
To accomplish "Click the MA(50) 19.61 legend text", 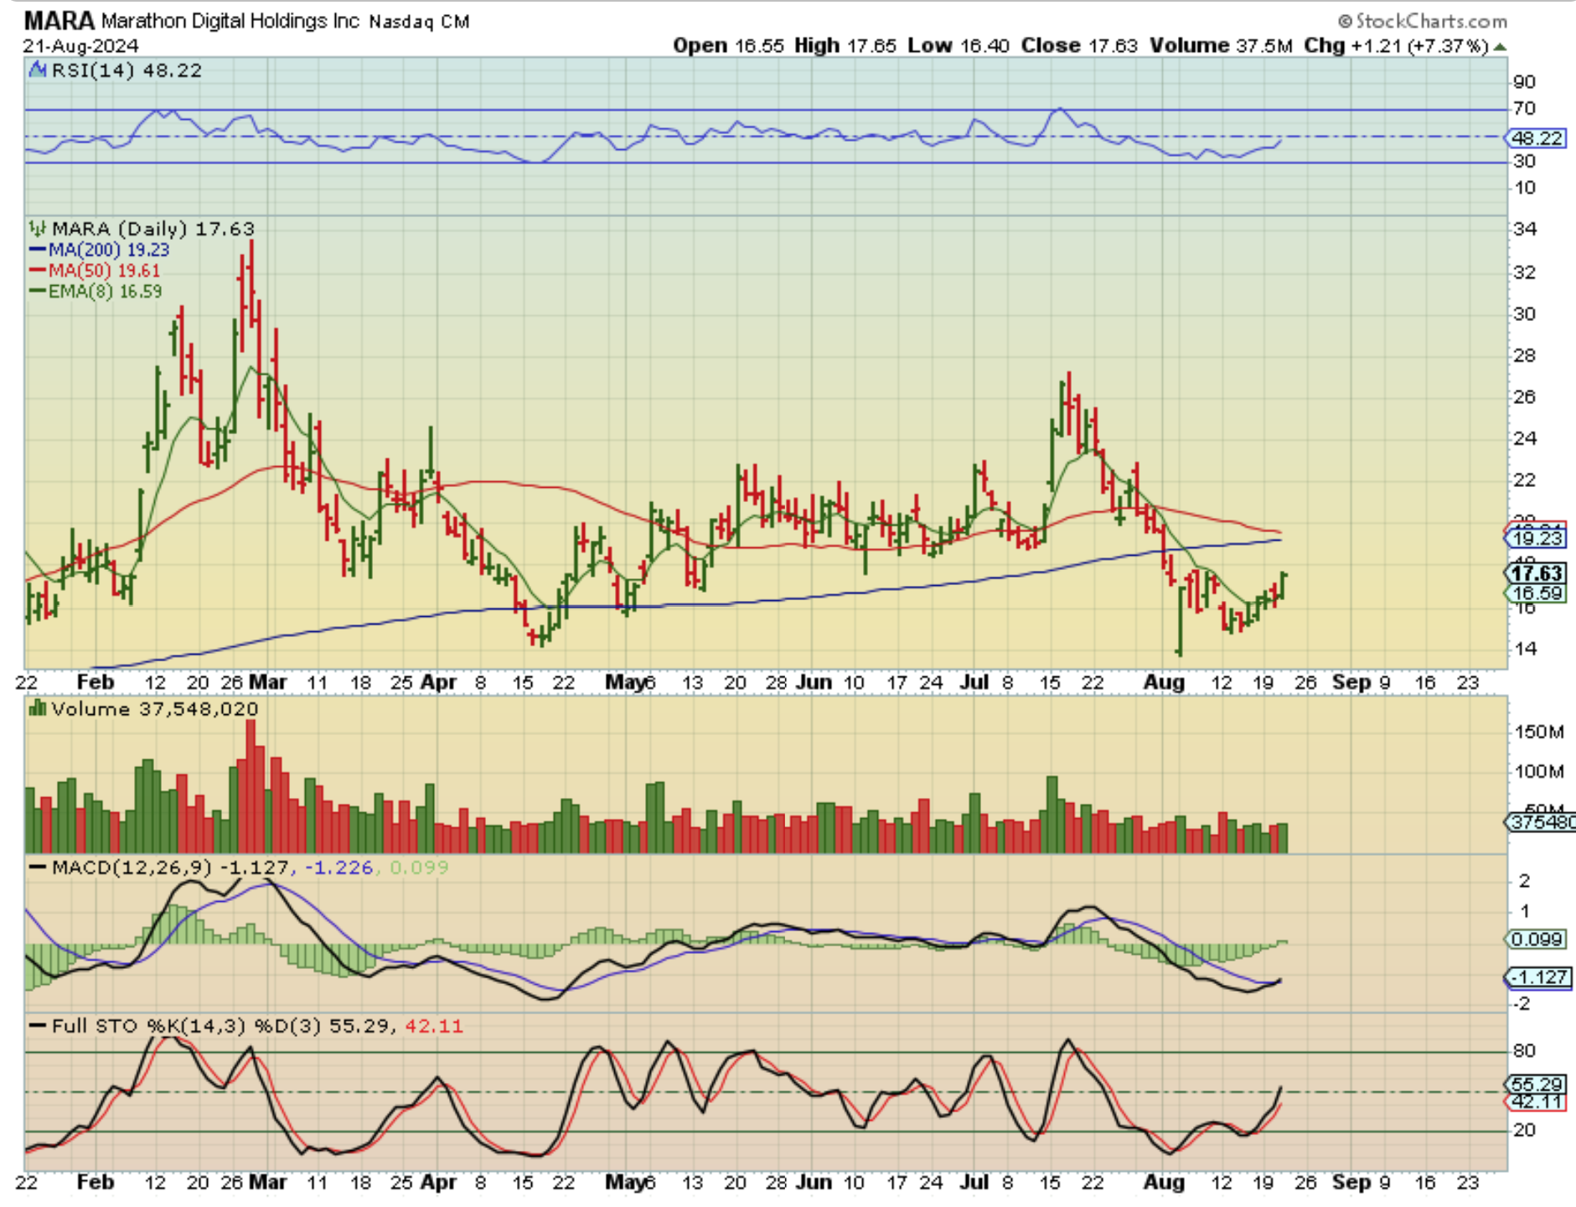I will [104, 271].
